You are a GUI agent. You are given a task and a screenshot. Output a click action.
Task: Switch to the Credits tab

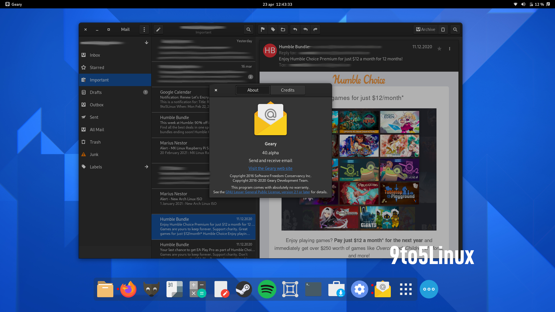288,90
